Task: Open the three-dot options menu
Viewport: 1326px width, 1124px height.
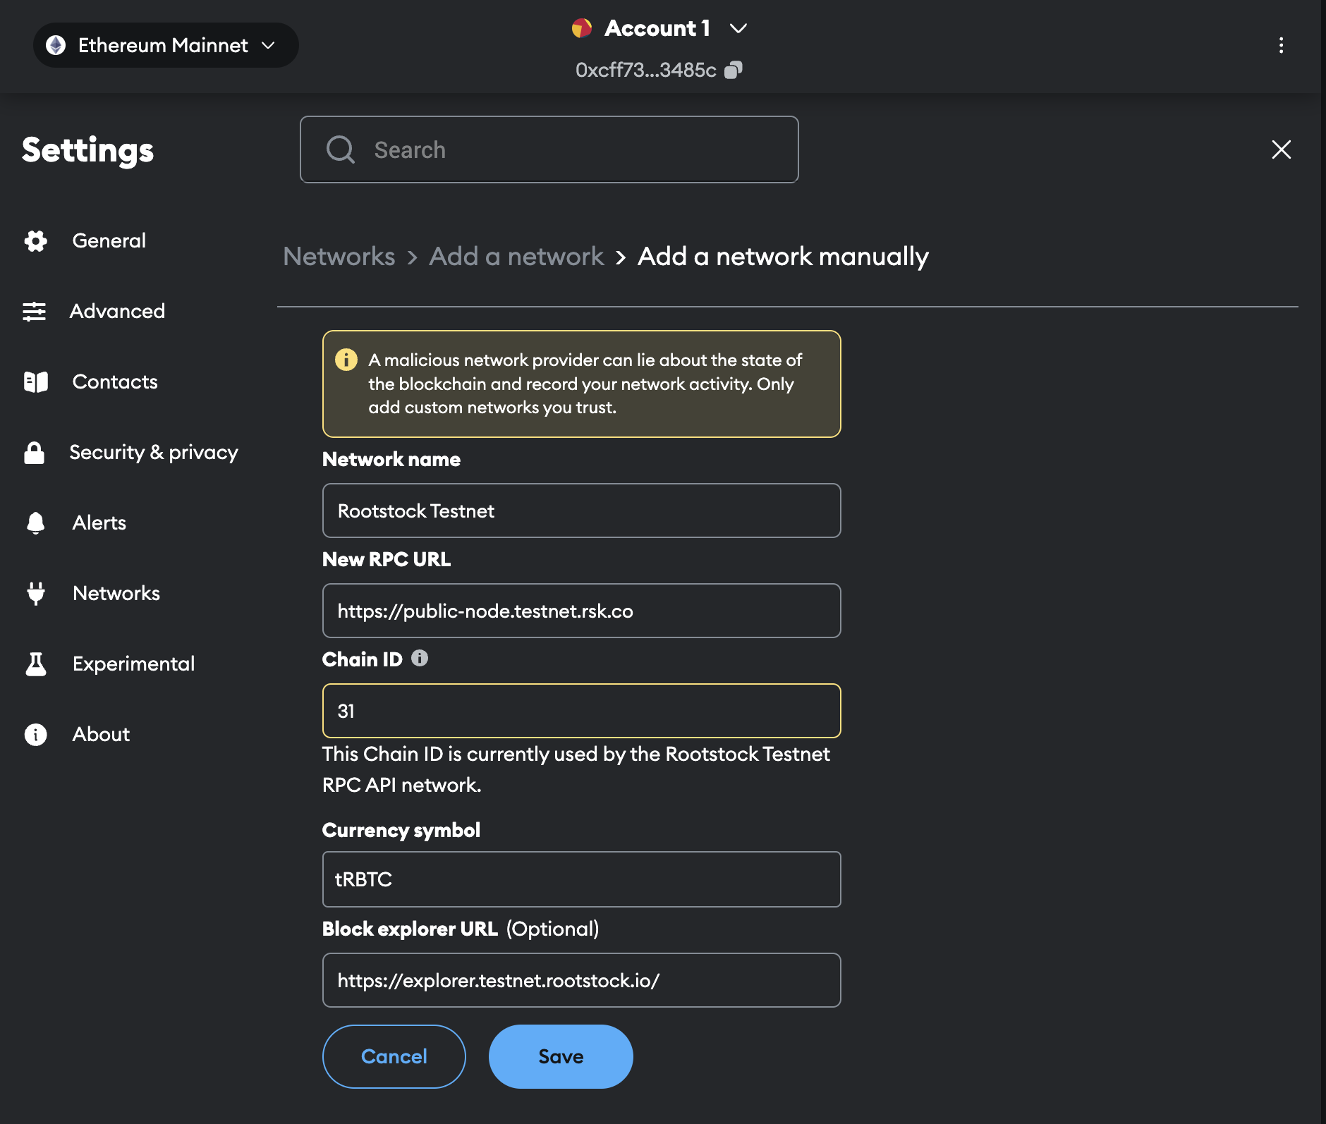Action: (1281, 46)
